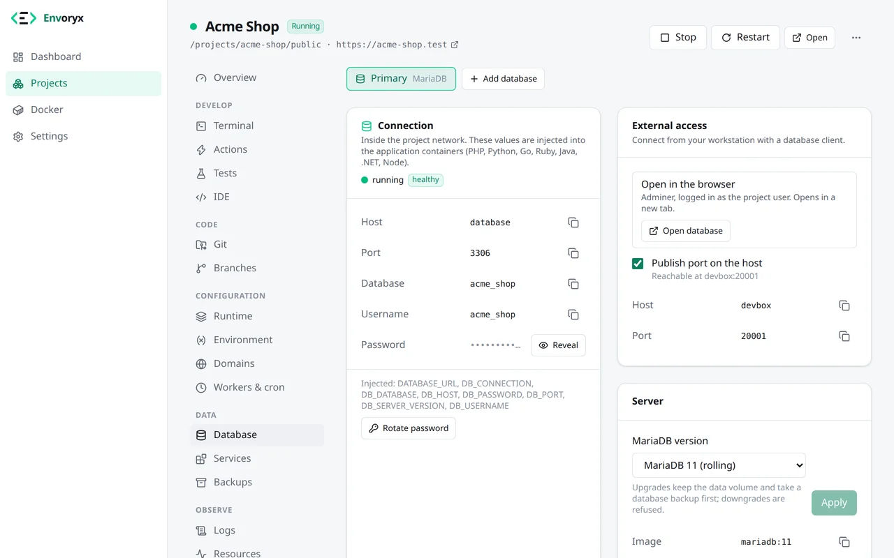Open Workers & cron page

(257, 388)
